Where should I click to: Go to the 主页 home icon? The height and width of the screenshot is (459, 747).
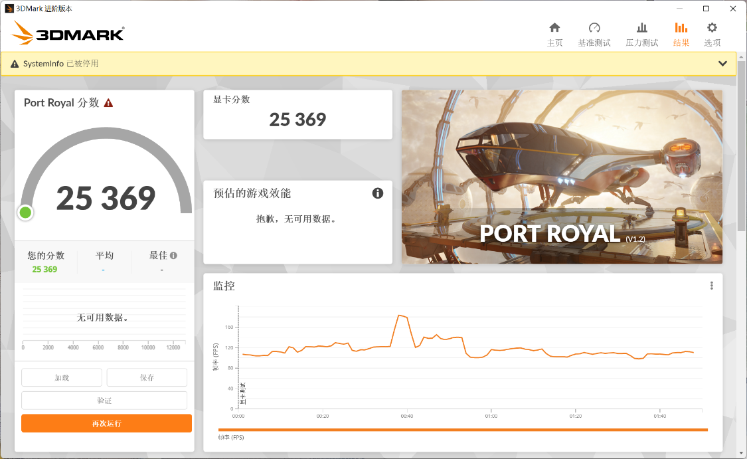554,28
